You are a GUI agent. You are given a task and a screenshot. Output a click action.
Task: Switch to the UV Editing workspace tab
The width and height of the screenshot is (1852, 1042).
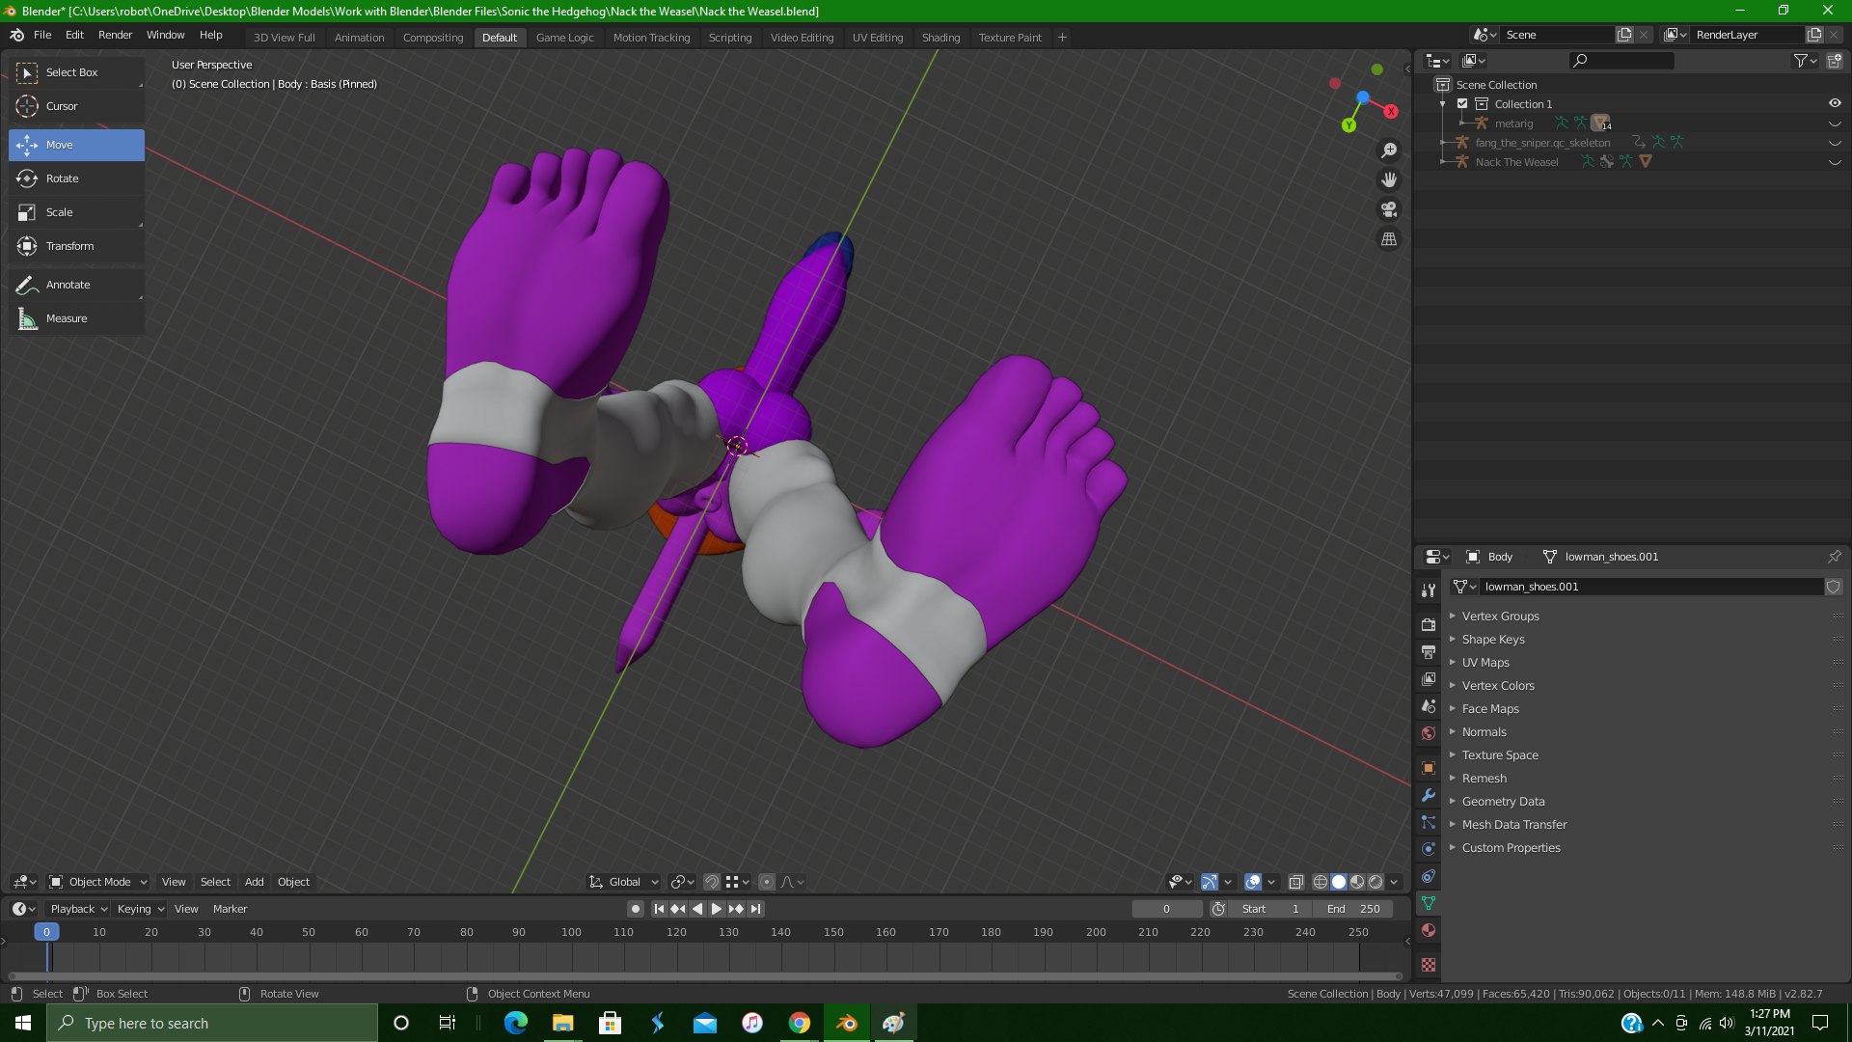(878, 38)
